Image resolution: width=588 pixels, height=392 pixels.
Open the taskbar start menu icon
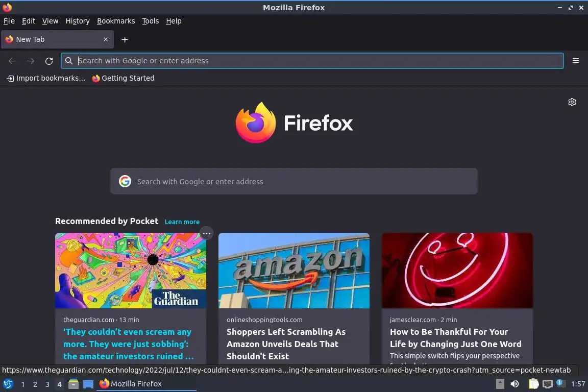8,384
